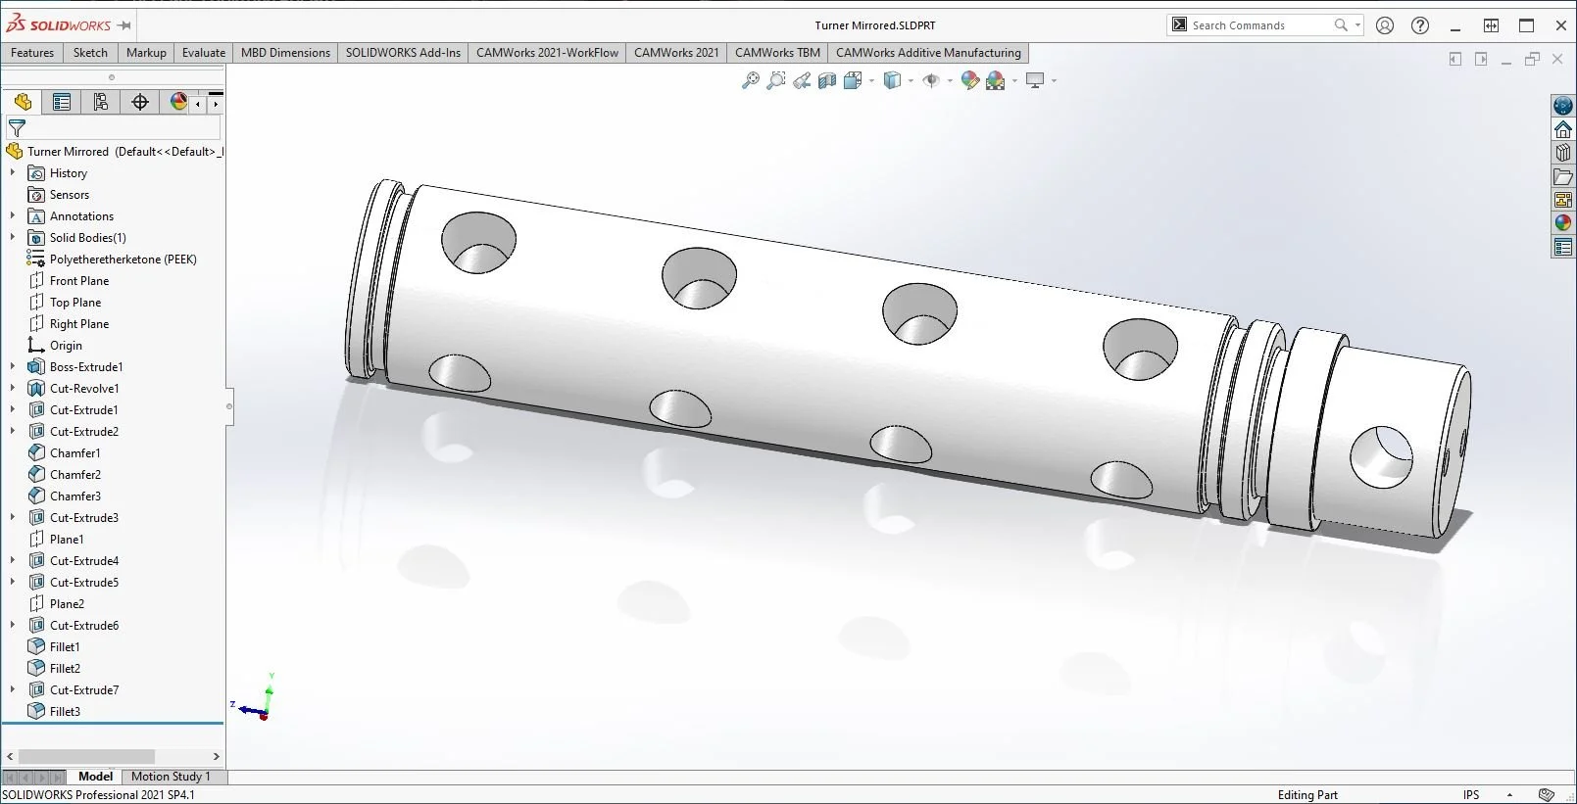Click the search magnifier icon
Viewport: 1577px width, 804px height.
click(x=1341, y=25)
